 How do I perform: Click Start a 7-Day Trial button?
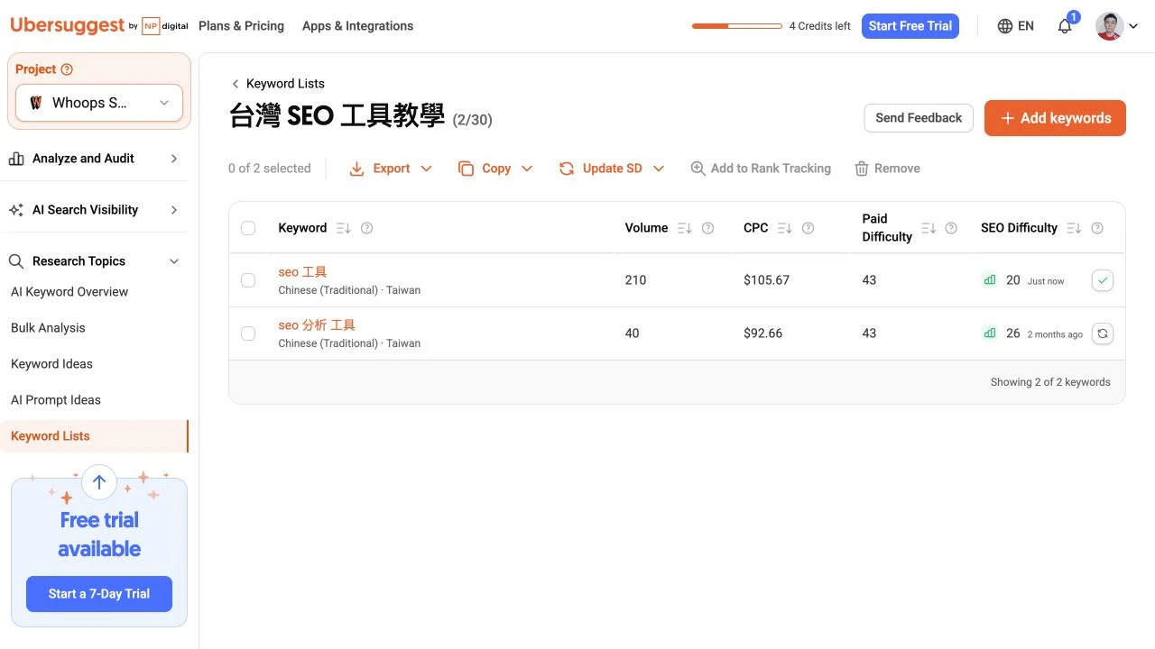[x=99, y=594]
